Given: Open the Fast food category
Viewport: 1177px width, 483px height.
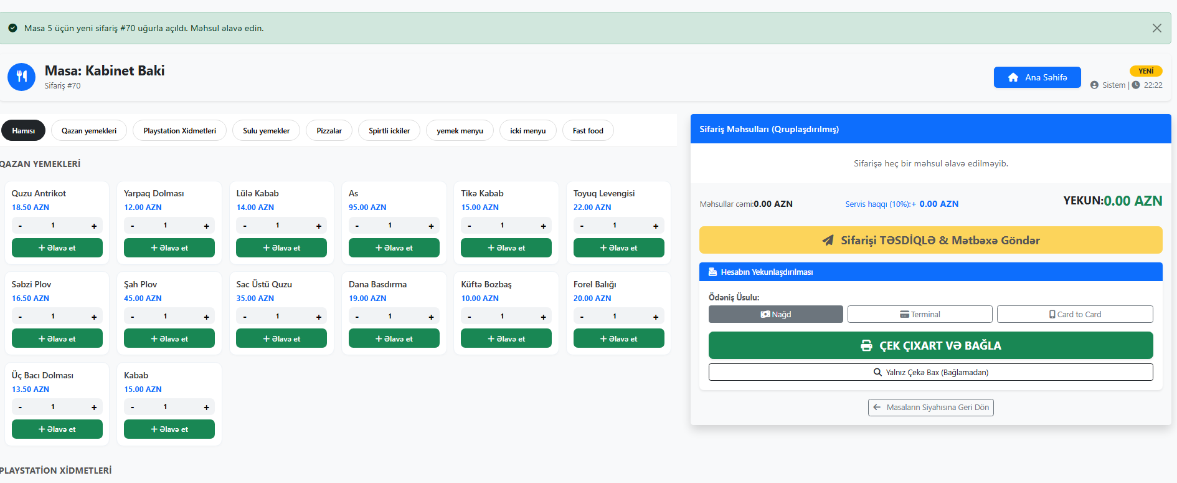Looking at the screenshot, I should tap(588, 131).
